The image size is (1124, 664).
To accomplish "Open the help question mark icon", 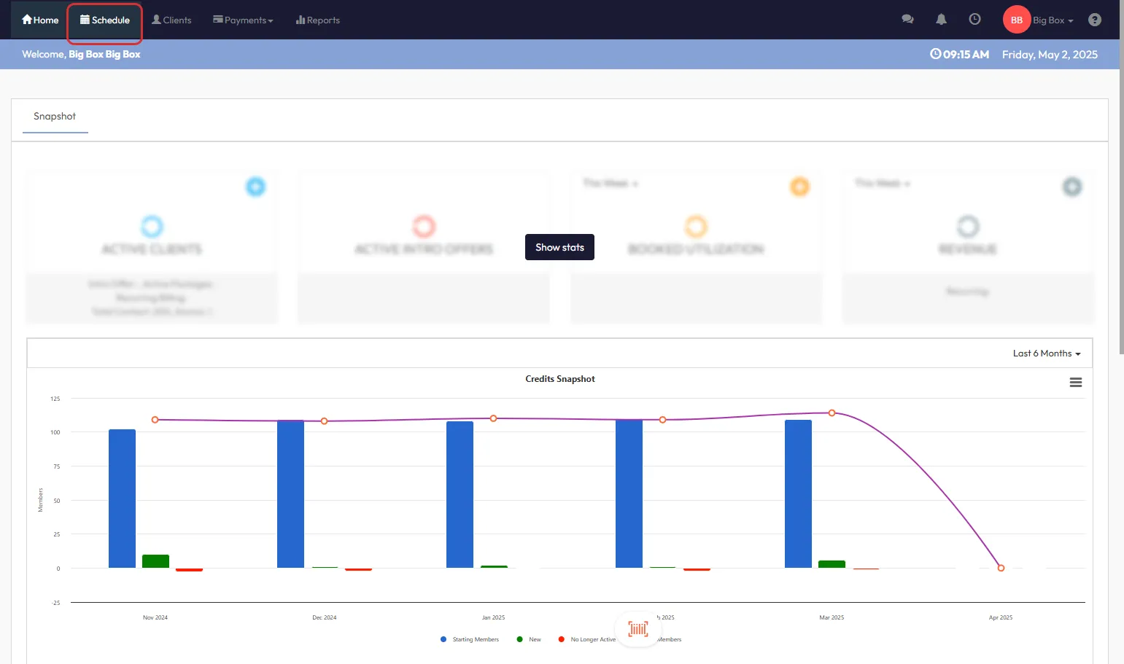I will pos(1094,20).
